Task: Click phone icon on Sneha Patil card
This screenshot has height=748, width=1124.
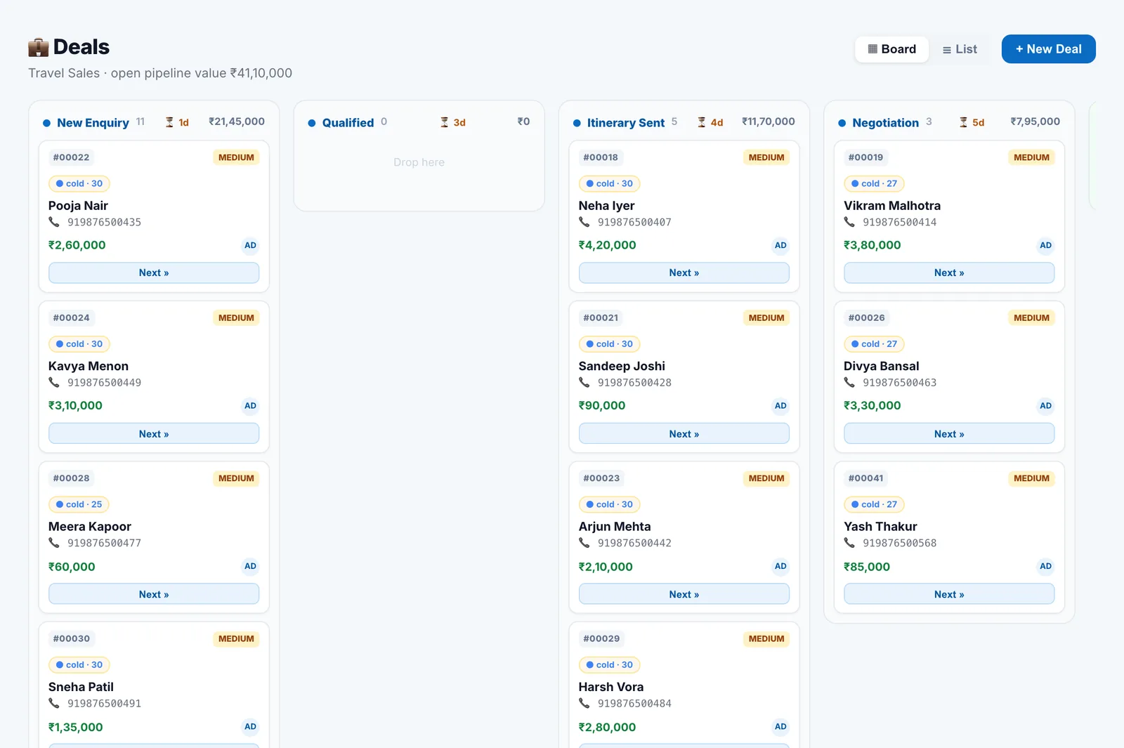Action: pos(54,703)
